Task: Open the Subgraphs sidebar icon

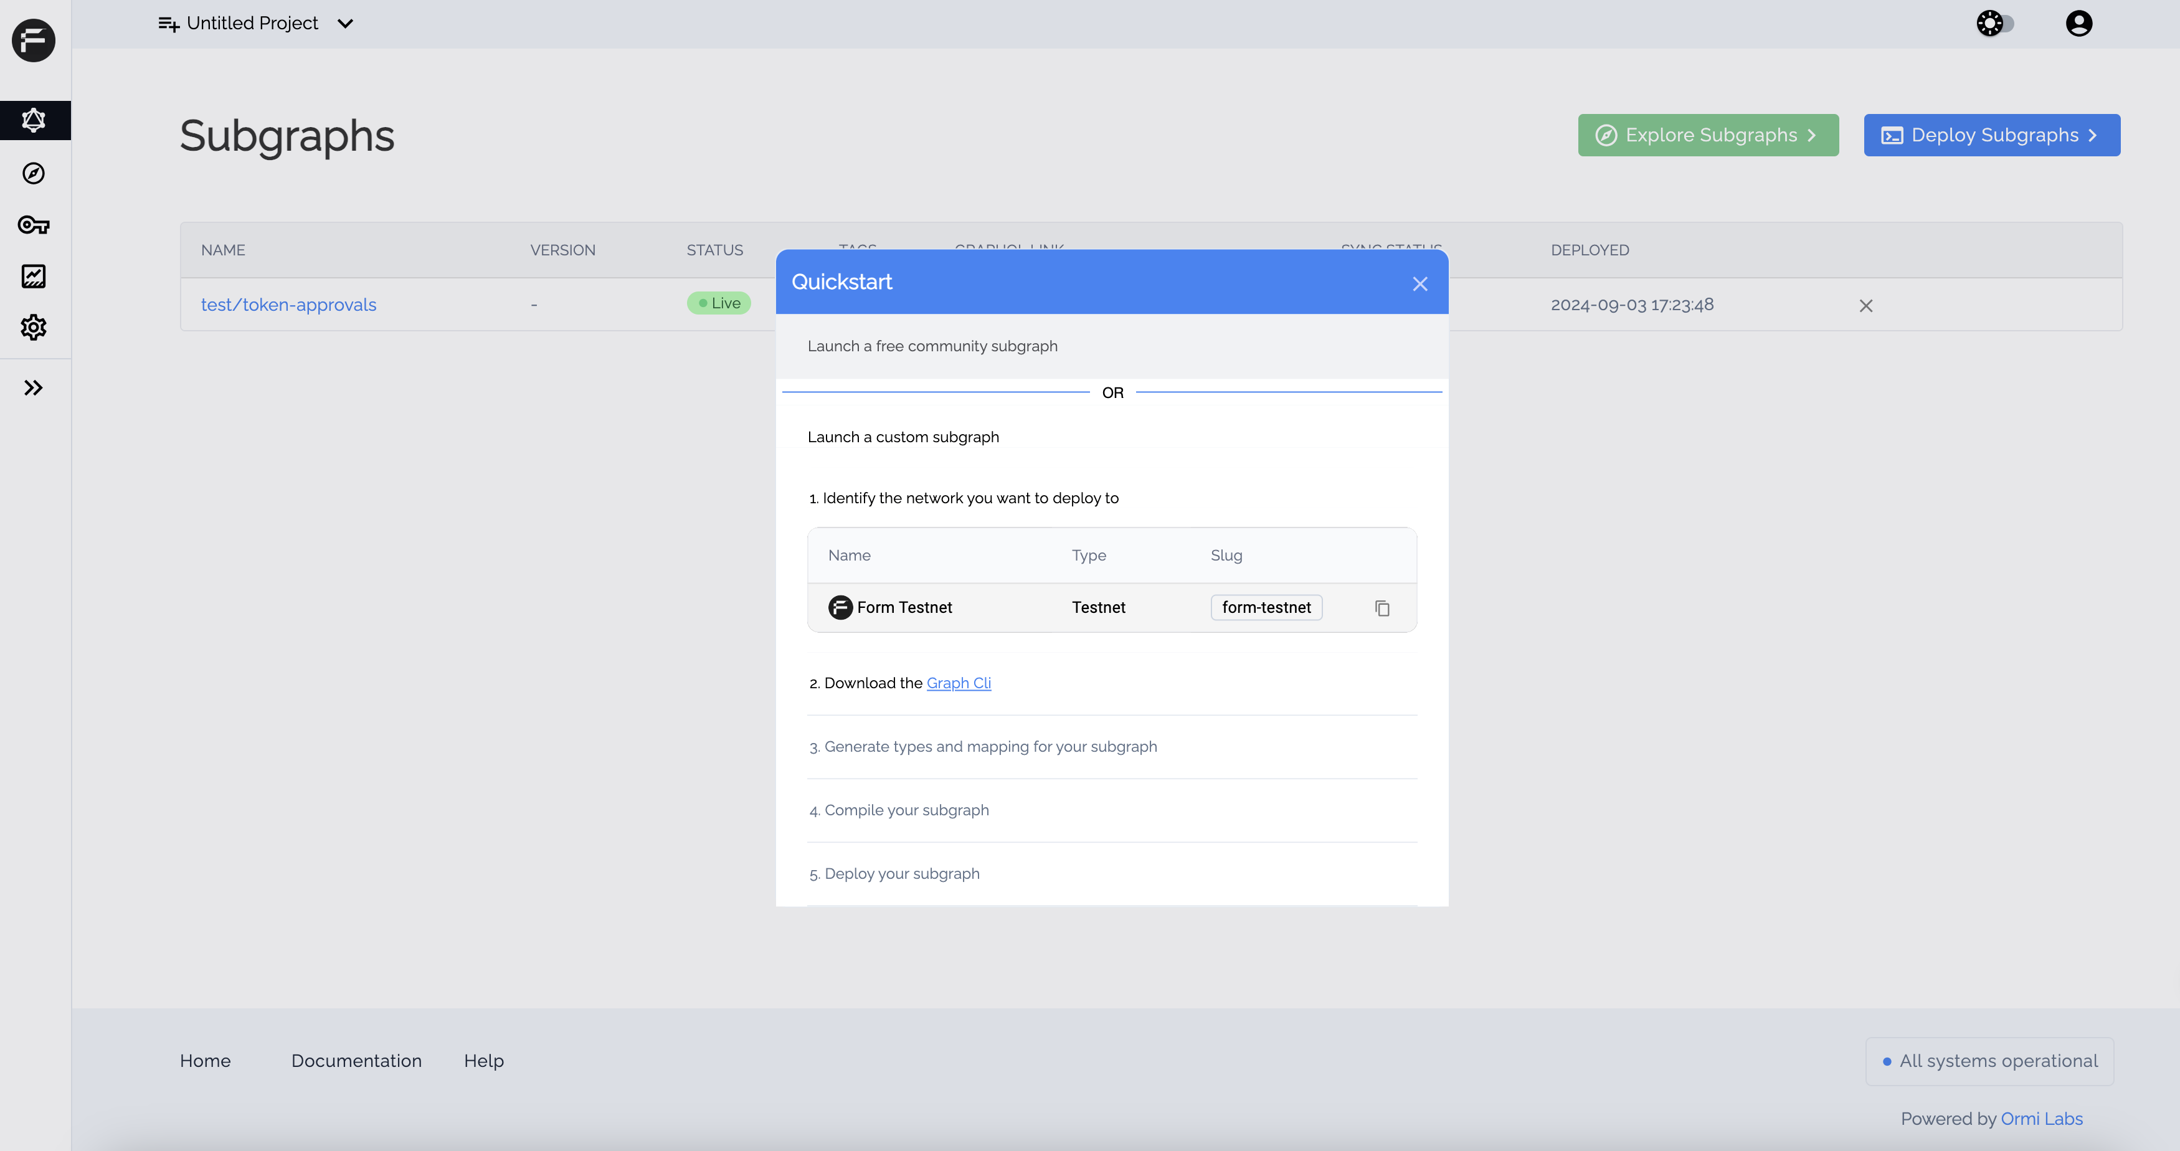Action: coord(34,120)
